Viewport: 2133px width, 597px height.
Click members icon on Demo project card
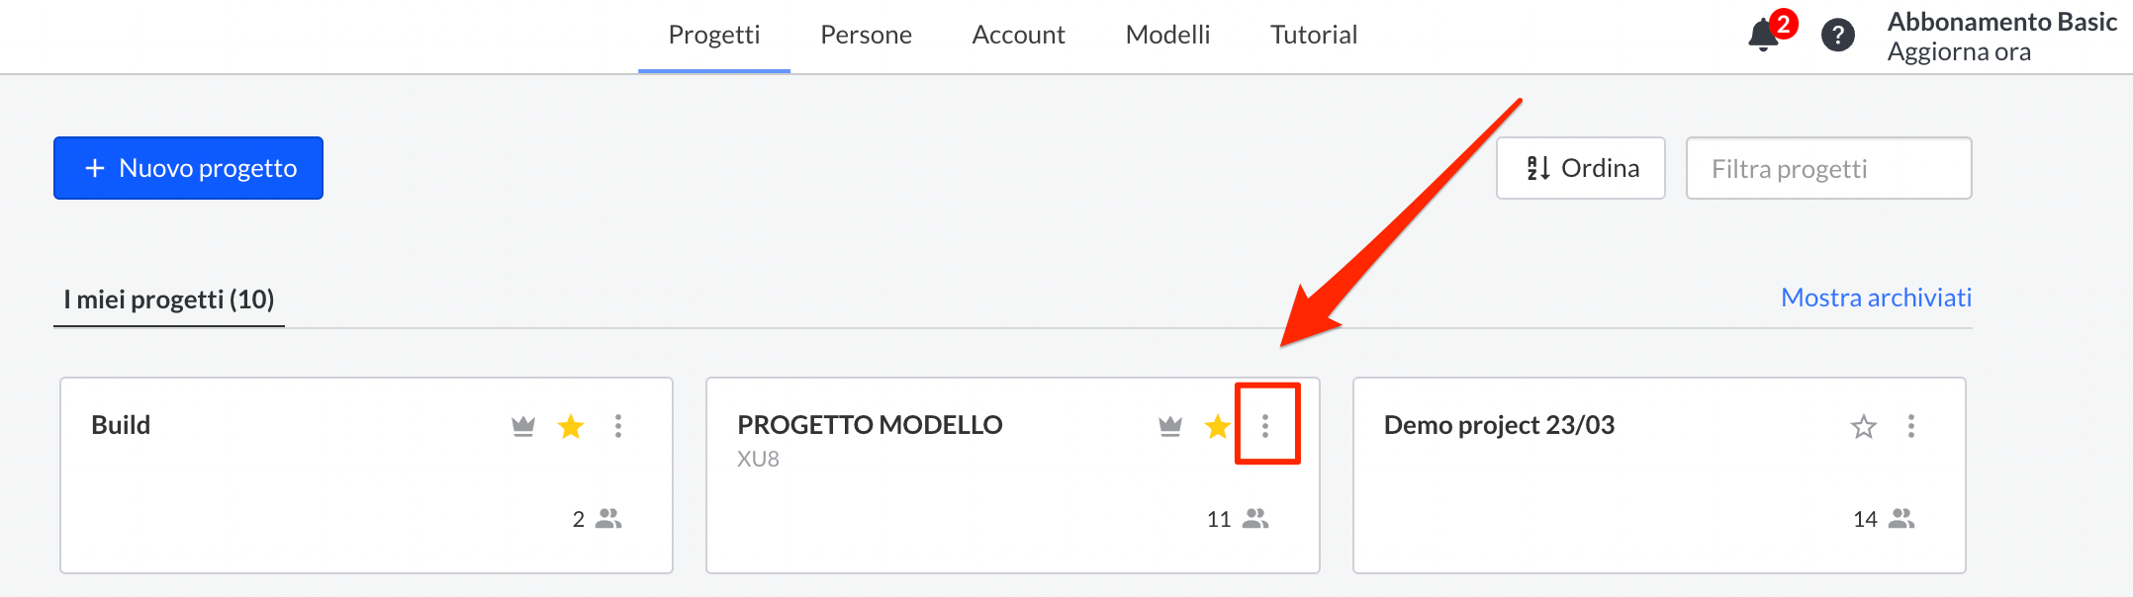[1901, 519]
